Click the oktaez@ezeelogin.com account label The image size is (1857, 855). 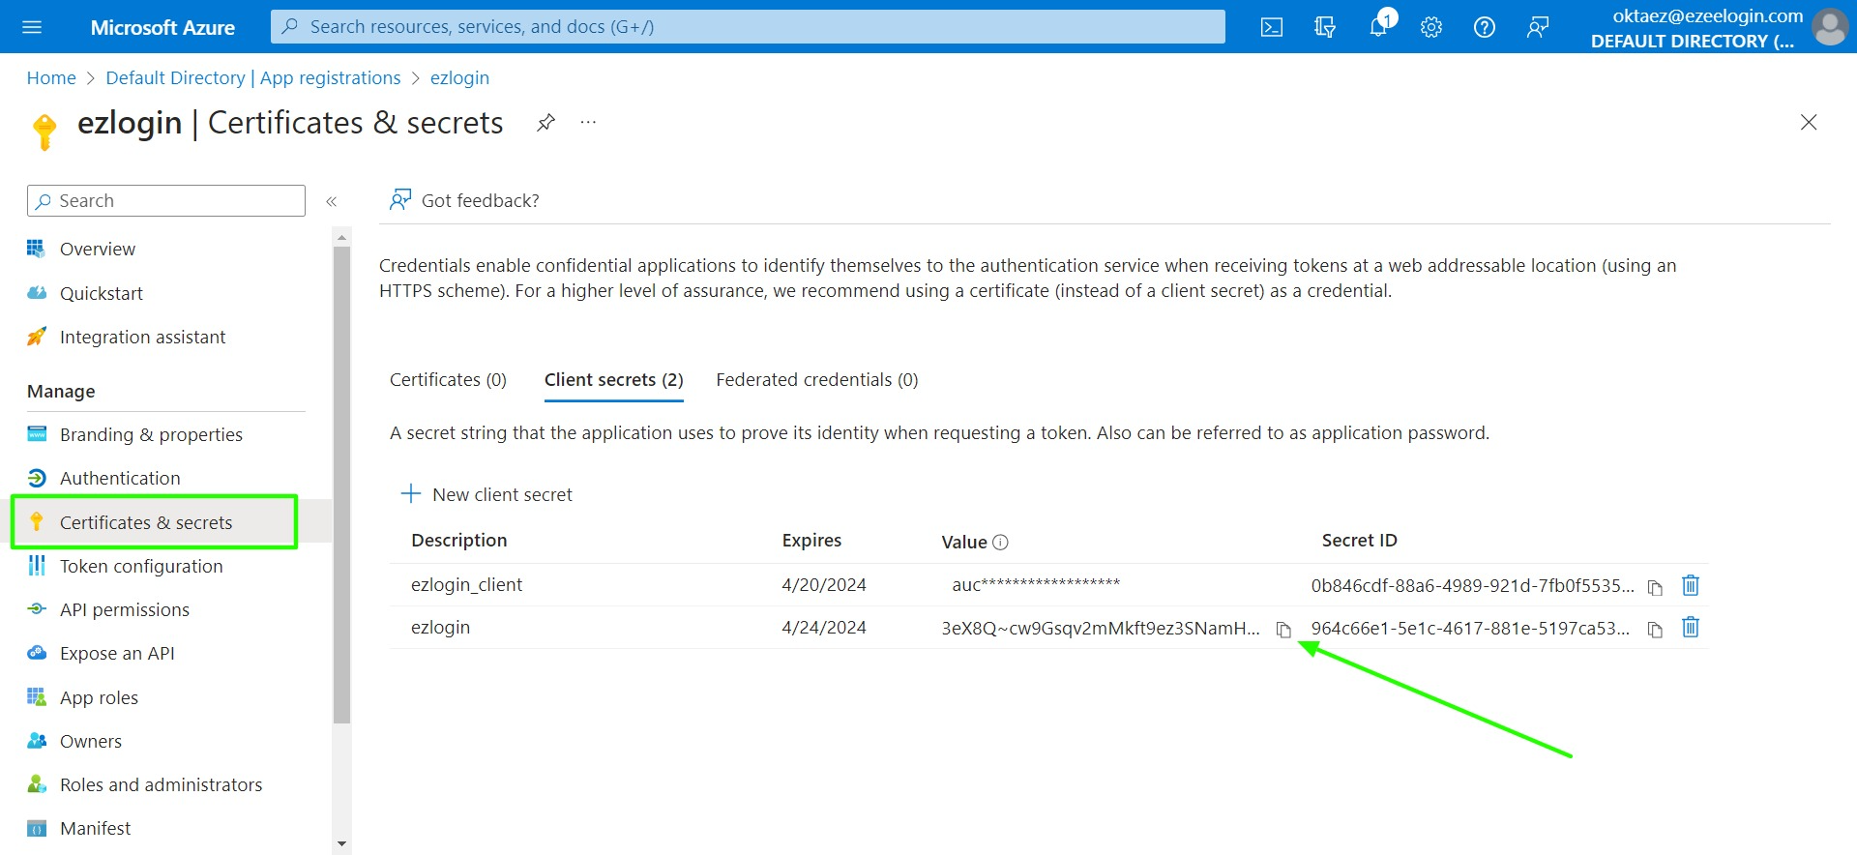(1707, 15)
